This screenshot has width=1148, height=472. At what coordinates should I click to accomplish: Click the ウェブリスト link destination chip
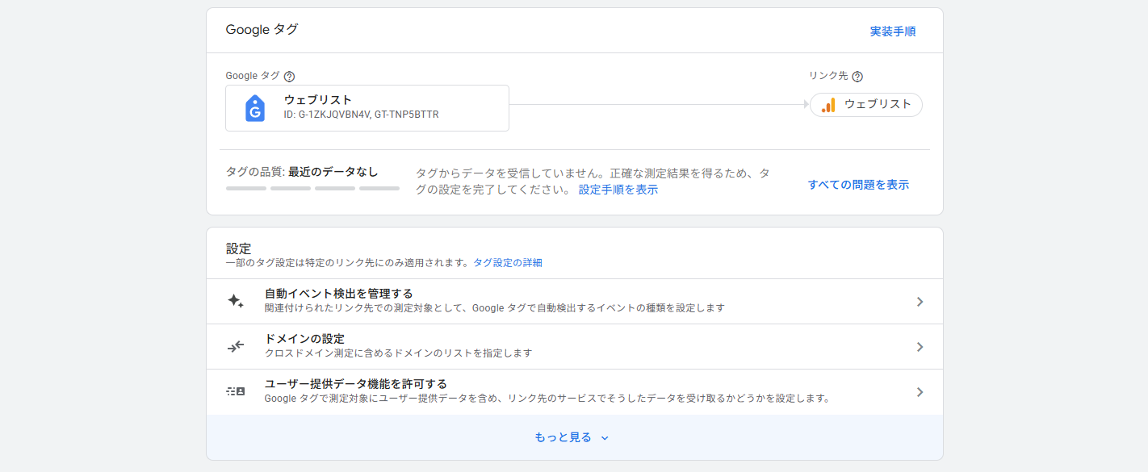[866, 105]
